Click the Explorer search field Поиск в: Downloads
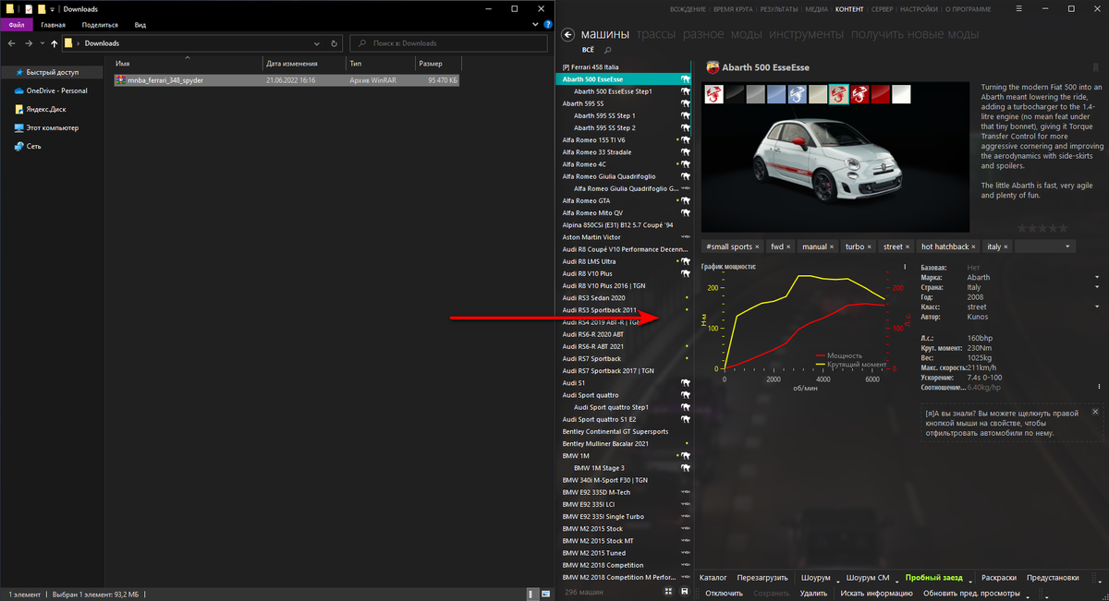 tap(449, 43)
